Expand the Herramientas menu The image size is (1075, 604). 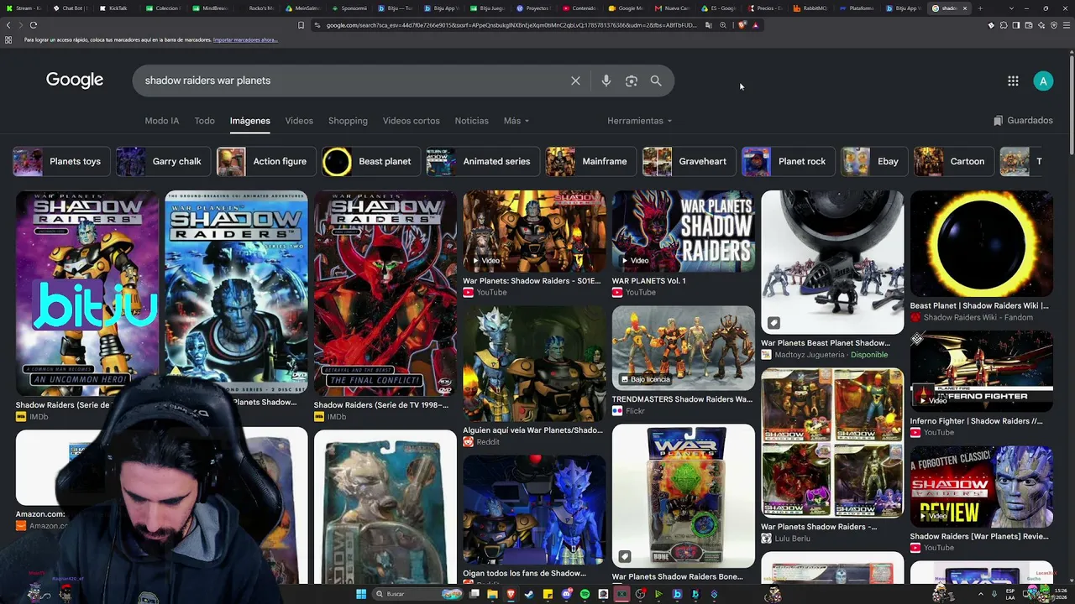639,121
